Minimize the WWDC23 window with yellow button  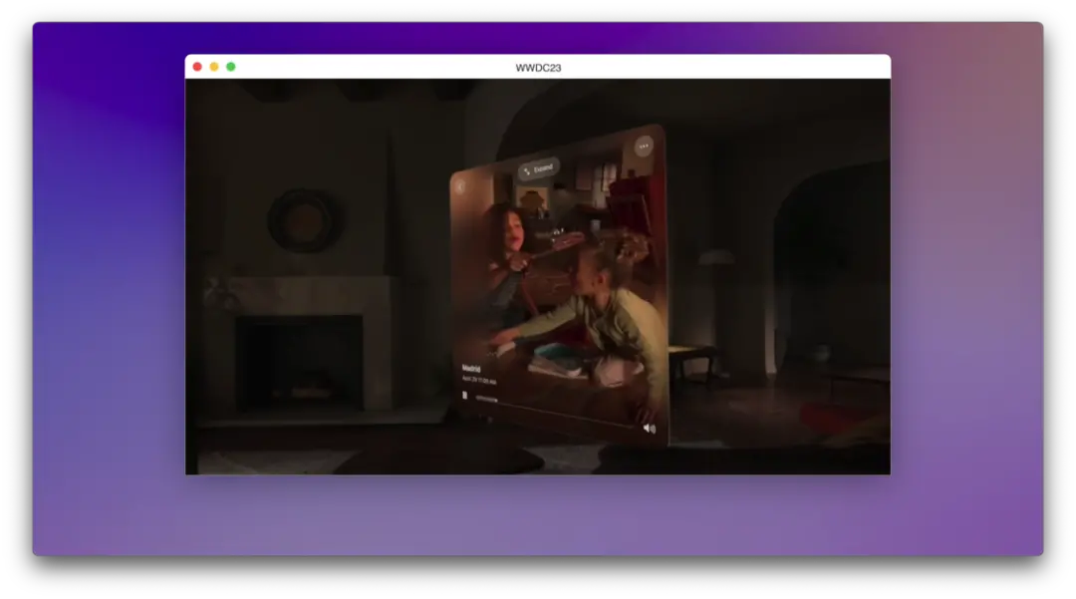point(214,67)
